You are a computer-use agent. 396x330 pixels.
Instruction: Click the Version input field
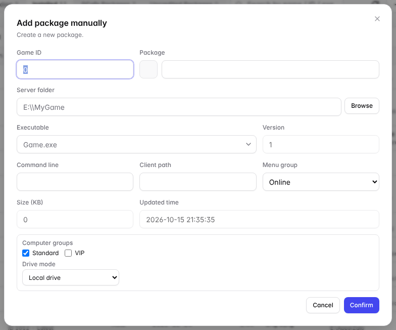click(x=321, y=144)
